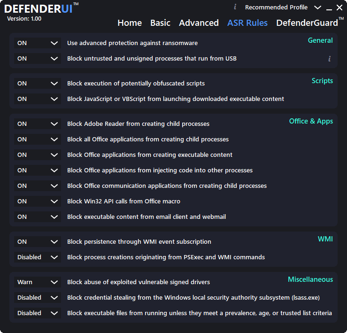Viewport: 347px width, 333px height.
Task: Click the Office & Apps section heading
Action: 311,121
